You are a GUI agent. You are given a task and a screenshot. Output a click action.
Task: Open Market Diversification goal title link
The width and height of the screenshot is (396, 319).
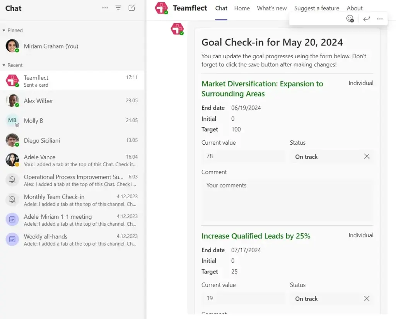click(262, 89)
